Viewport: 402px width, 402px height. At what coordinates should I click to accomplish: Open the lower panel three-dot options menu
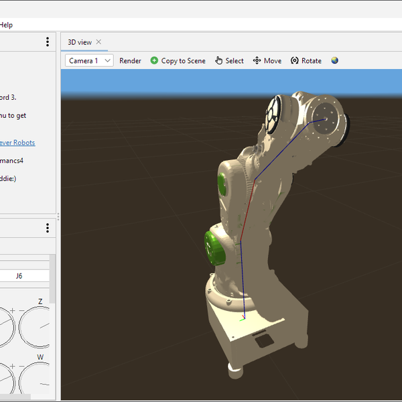48,228
